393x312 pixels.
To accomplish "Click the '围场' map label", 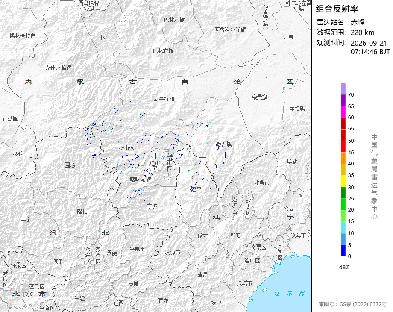I will [x=70, y=165].
